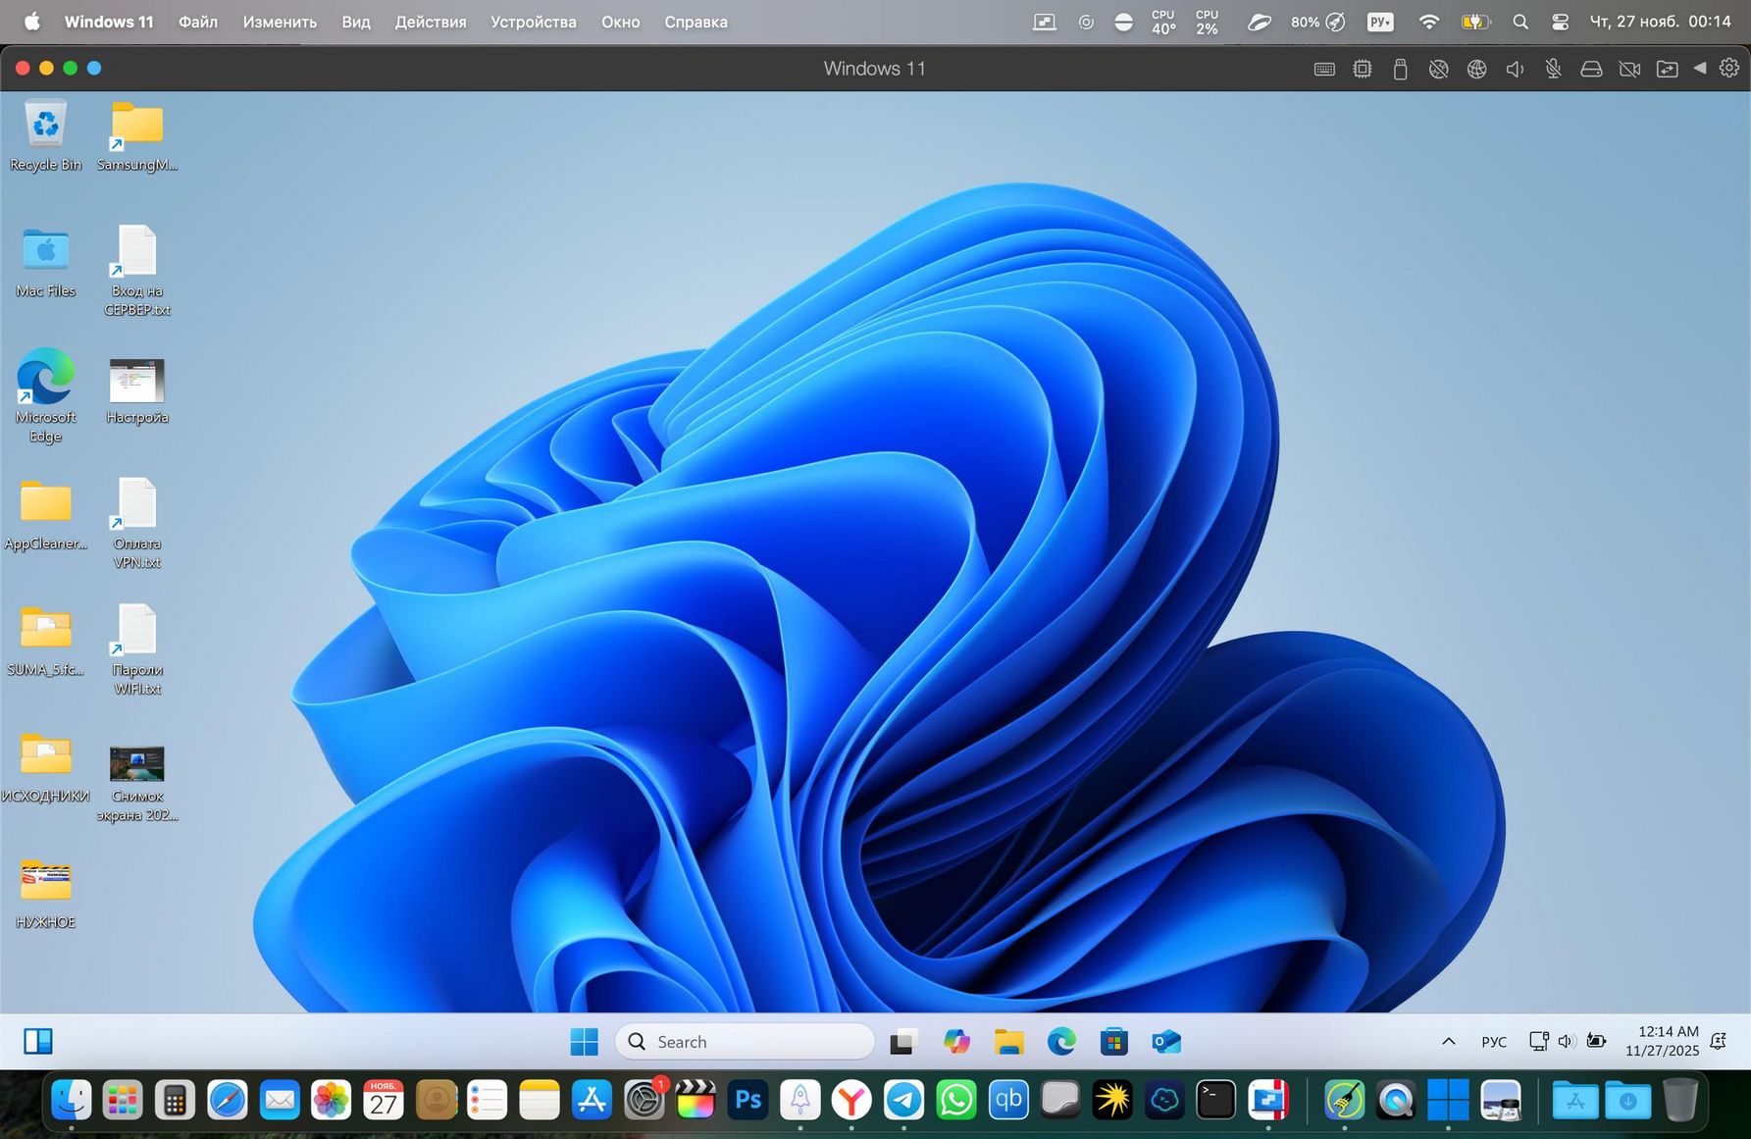Viewport: 1751px width, 1139px height.
Task: Open the USB devices icon in Parallels toolbar
Action: point(1400,69)
